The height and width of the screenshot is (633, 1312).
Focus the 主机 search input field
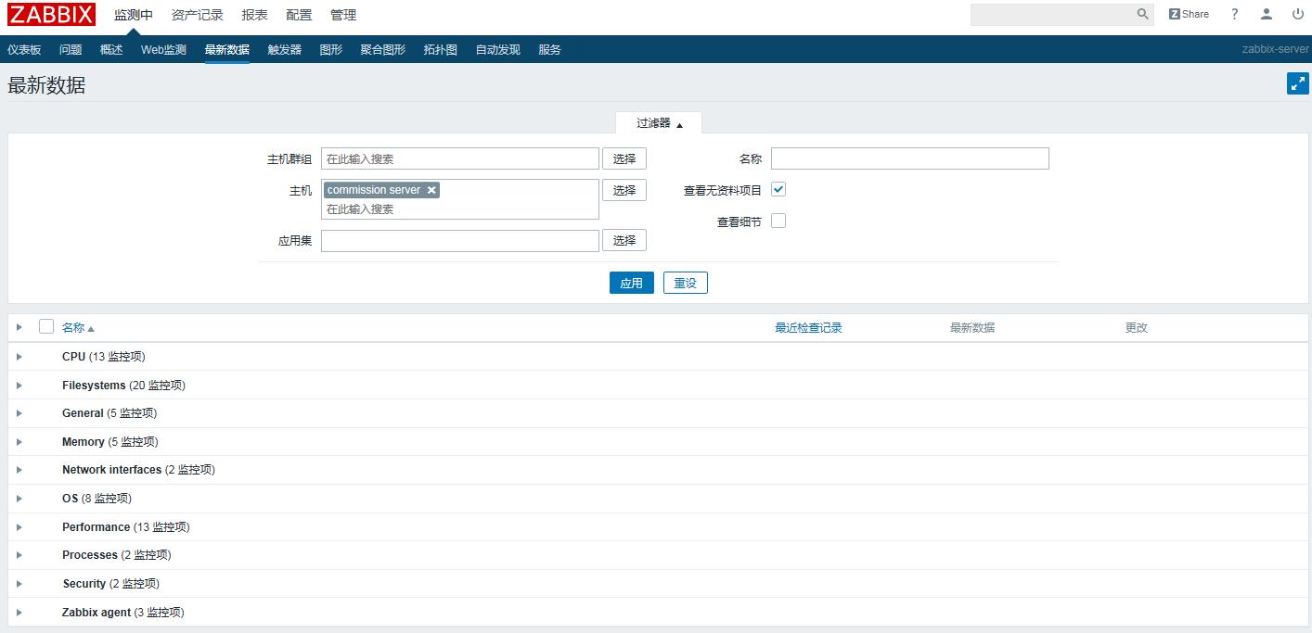[x=460, y=209]
